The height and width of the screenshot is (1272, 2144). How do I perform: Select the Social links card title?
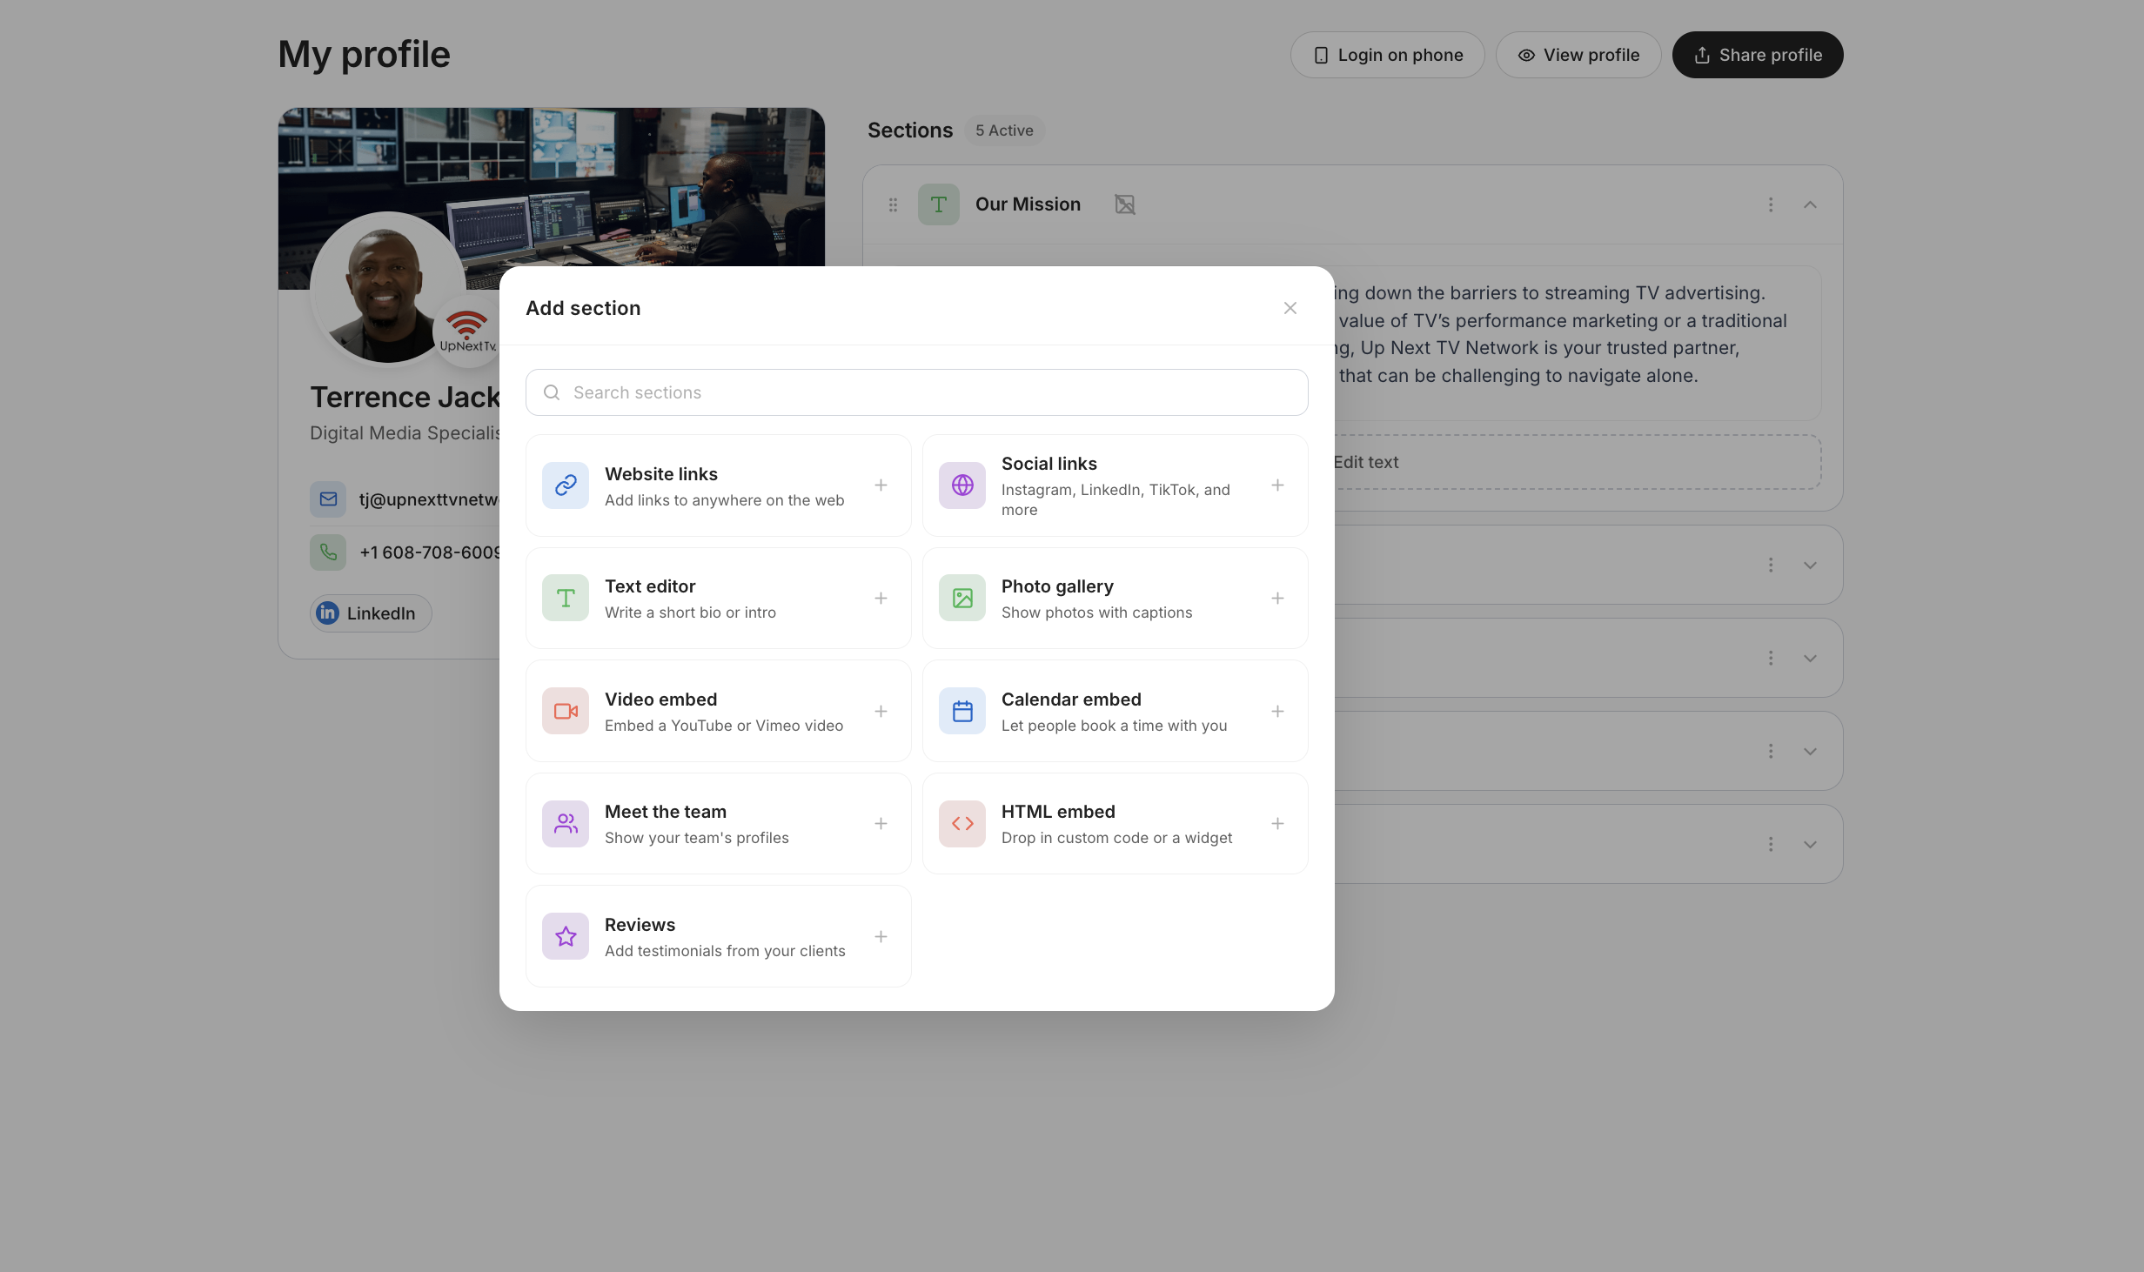1049,464
